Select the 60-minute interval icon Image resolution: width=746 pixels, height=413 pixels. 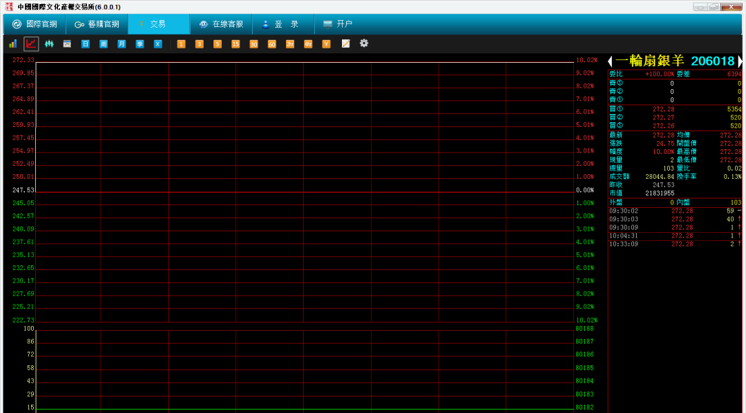coord(271,44)
